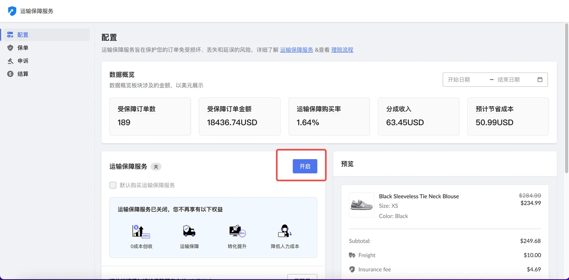Click the Insurance fee shield icon toggle
Viewport: 569px width, 280px height.
(x=351, y=269)
